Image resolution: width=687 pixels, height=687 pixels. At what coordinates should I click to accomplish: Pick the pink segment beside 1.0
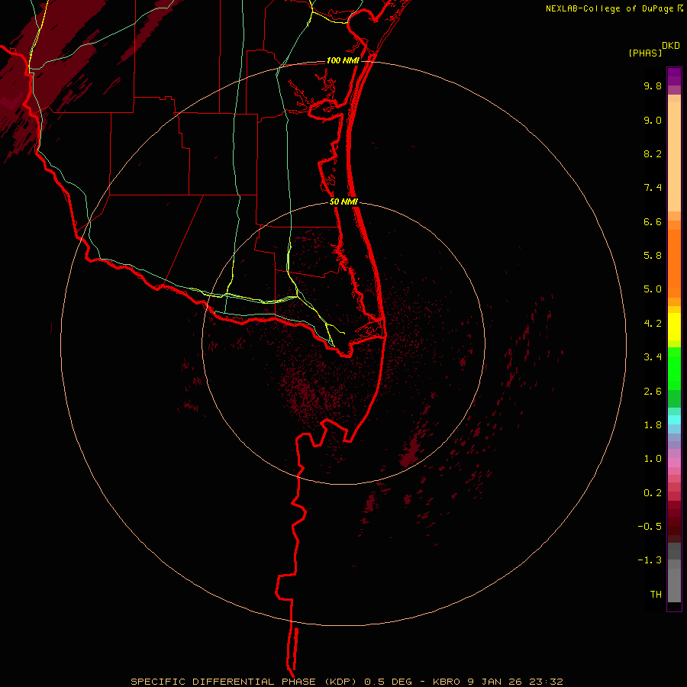pos(674,463)
